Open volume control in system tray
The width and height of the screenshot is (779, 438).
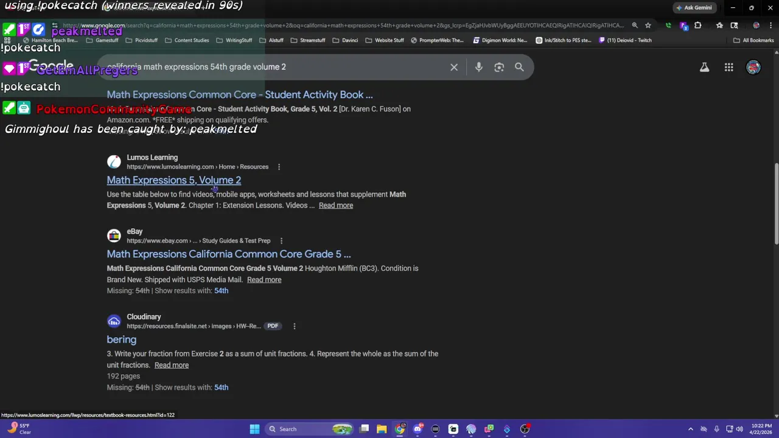tap(739, 429)
